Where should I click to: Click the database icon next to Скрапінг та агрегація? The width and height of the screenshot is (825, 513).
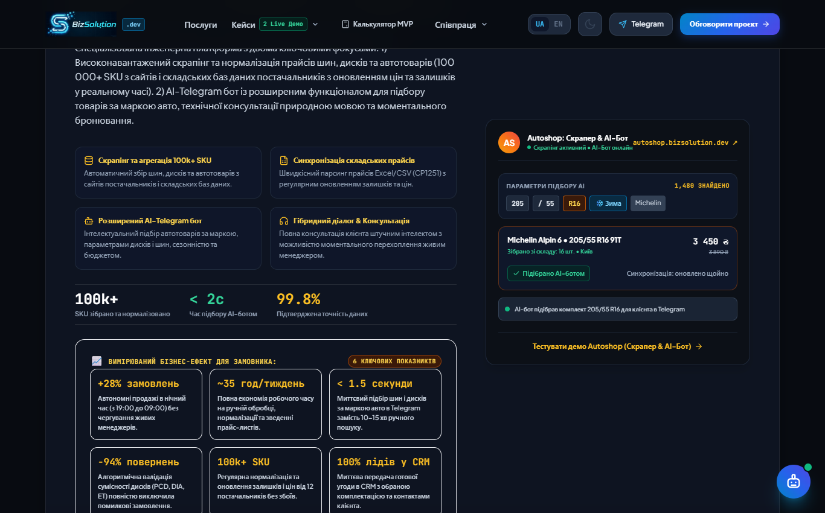point(89,161)
